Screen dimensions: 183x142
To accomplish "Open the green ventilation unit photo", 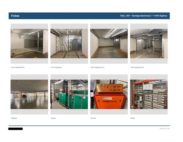I will [x=69, y=94].
